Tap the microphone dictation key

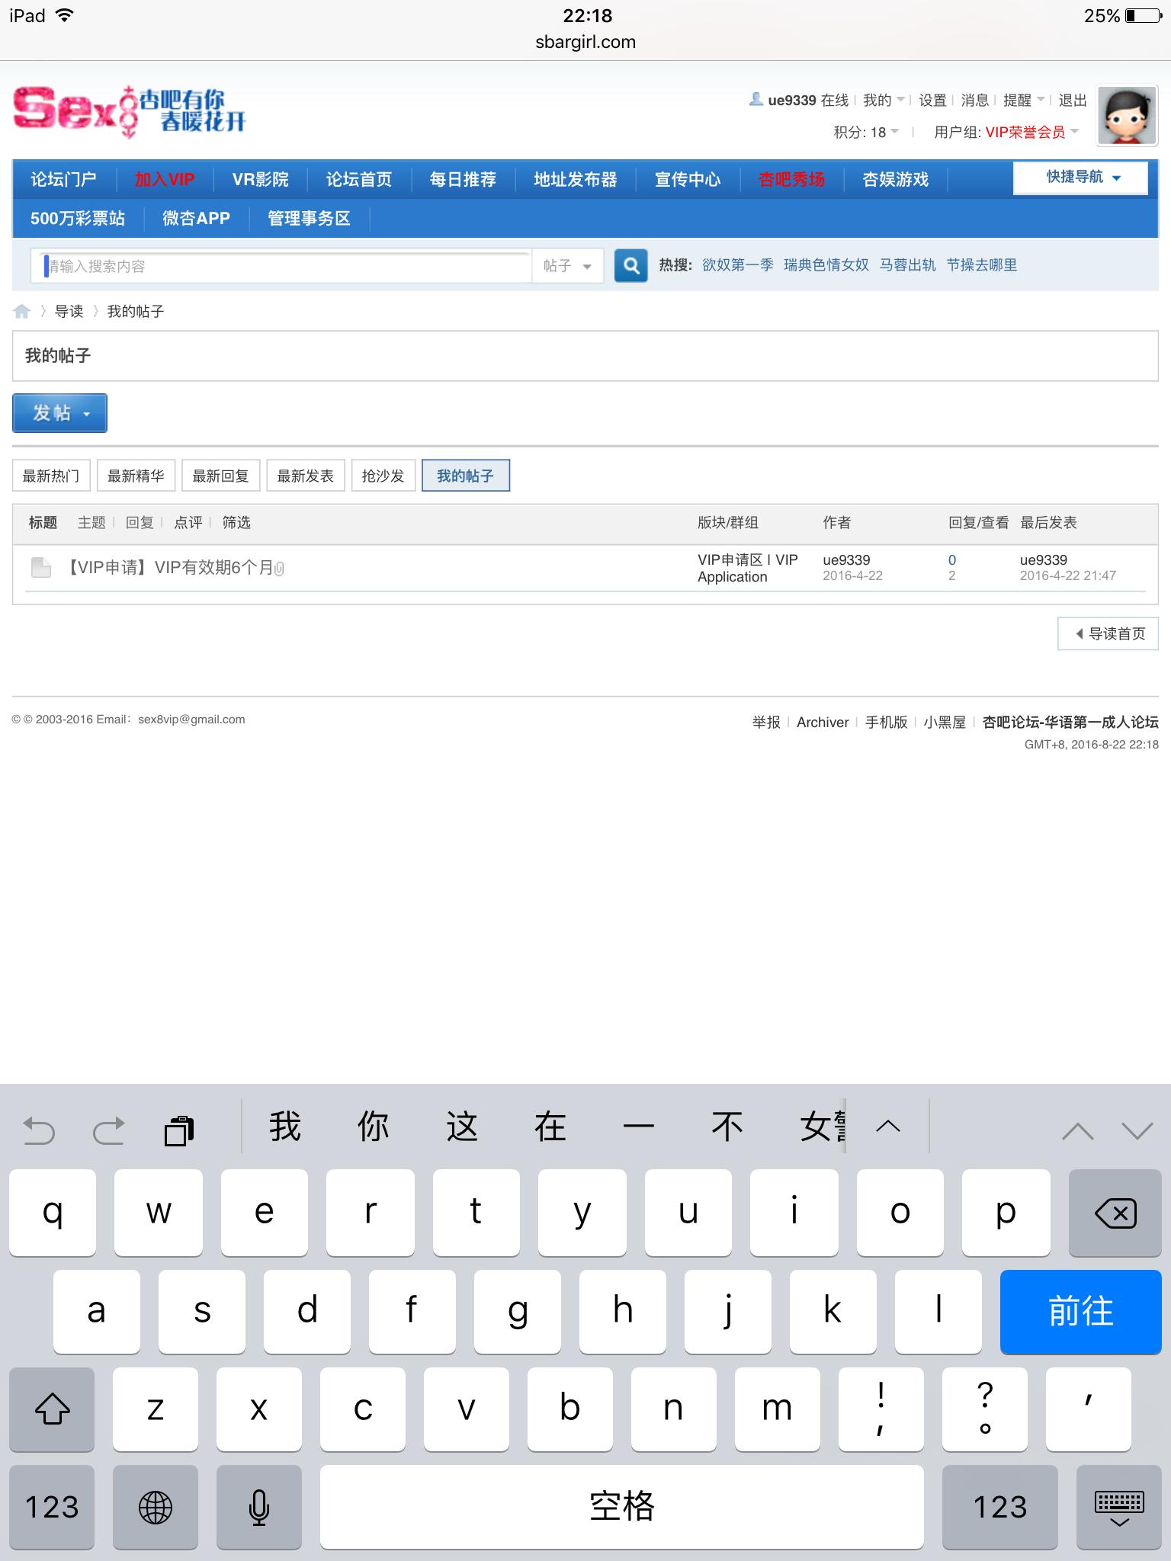coord(259,1507)
